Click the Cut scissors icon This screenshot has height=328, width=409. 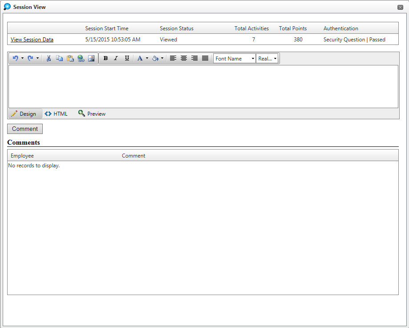click(49, 58)
